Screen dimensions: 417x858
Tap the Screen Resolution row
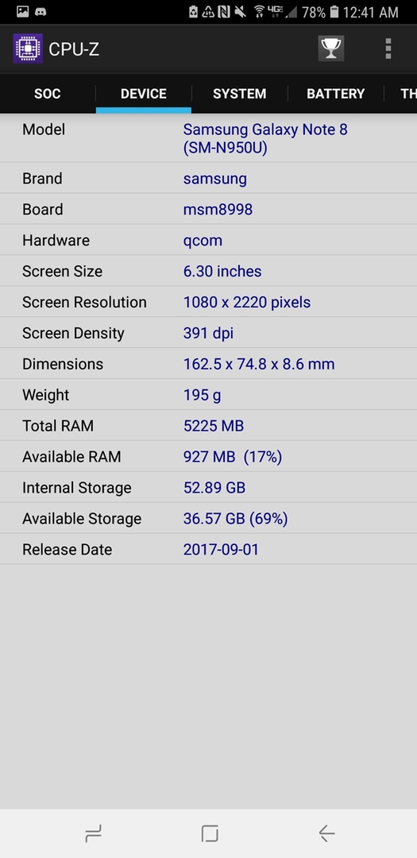click(208, 302)
